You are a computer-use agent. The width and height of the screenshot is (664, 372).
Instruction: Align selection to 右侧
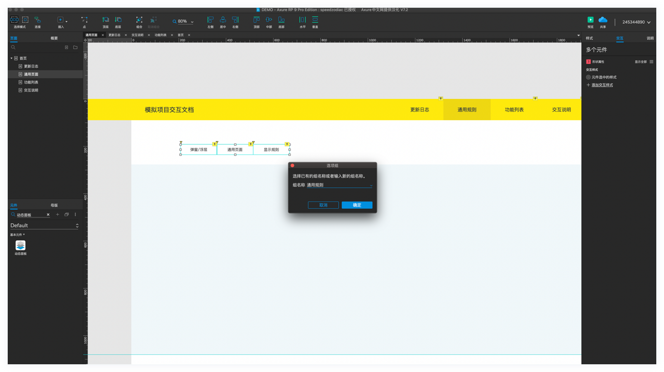click(x=235, y=22)
